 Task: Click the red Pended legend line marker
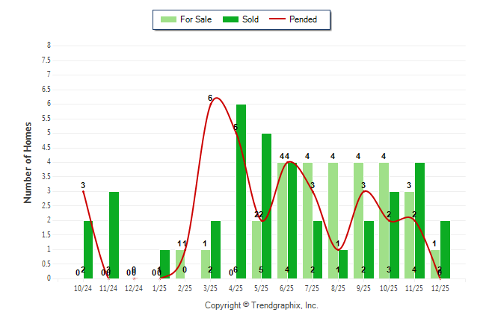(283, 19)
